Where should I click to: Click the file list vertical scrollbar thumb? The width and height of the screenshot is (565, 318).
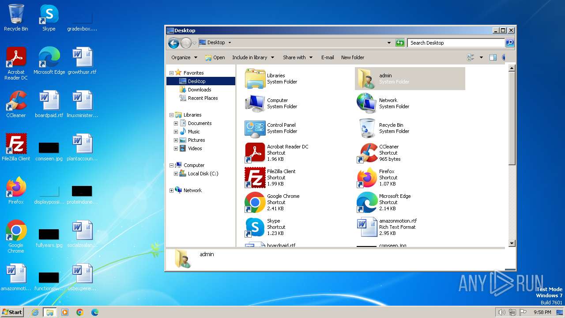tap(512, 118)
